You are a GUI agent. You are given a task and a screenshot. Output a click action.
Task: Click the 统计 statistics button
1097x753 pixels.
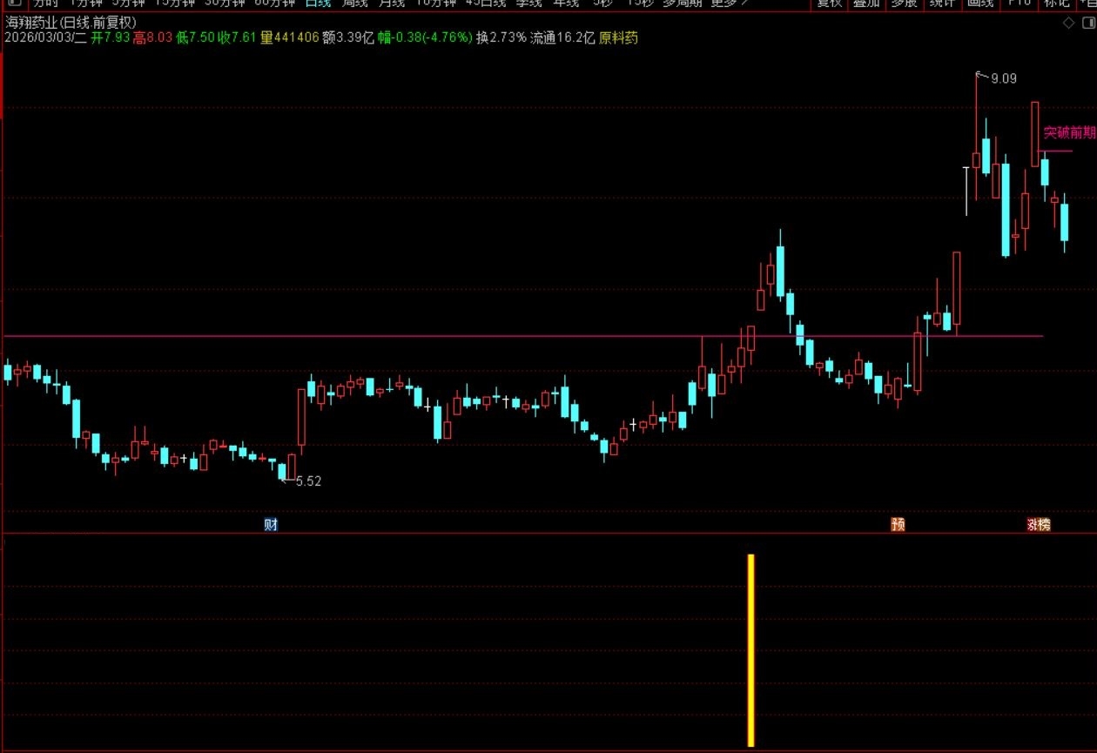[942, 3]
